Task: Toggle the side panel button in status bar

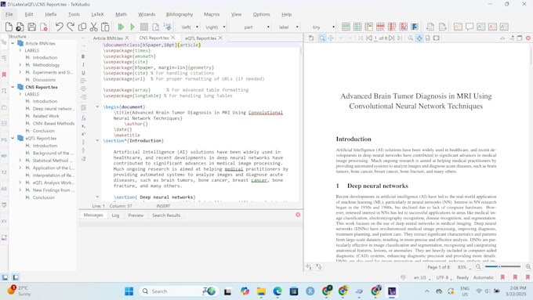Action: pyautogui.click(x=5, y=277)
